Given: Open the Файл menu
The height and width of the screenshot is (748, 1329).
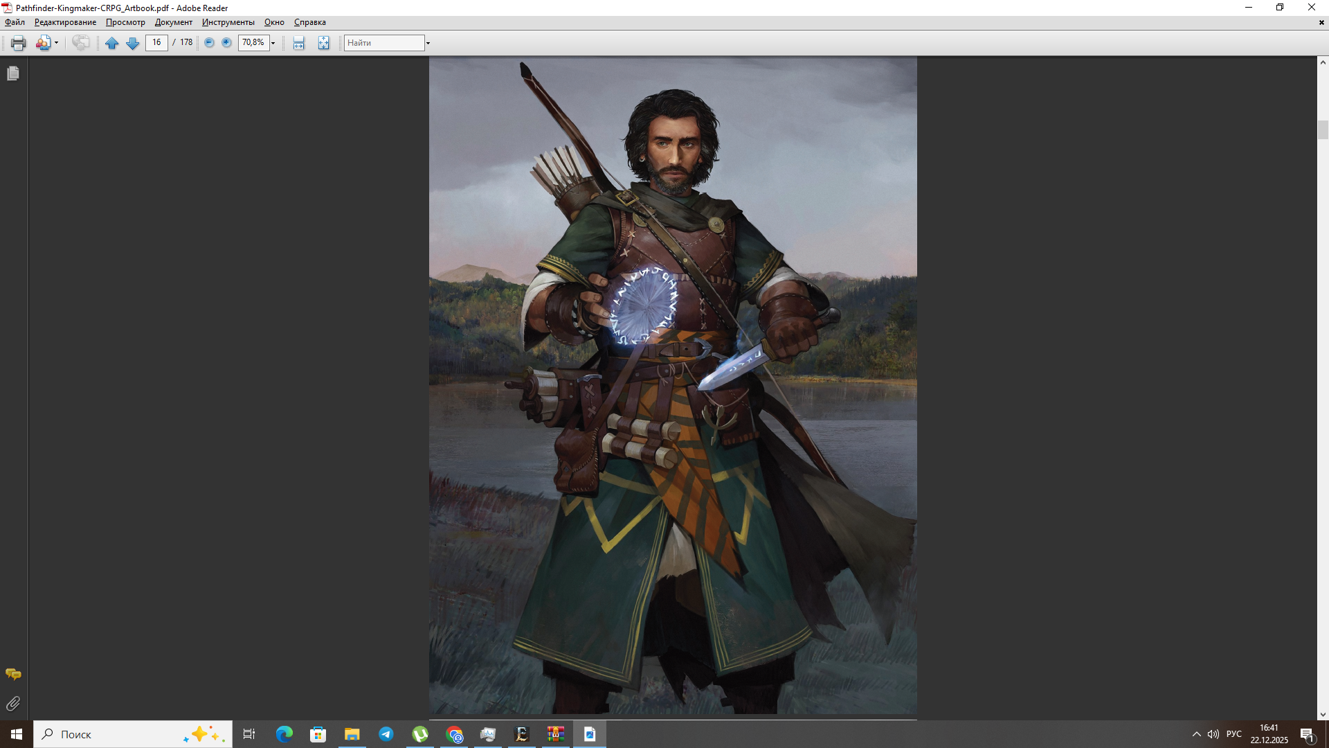Looking at the screenshot, I should 15,22.
